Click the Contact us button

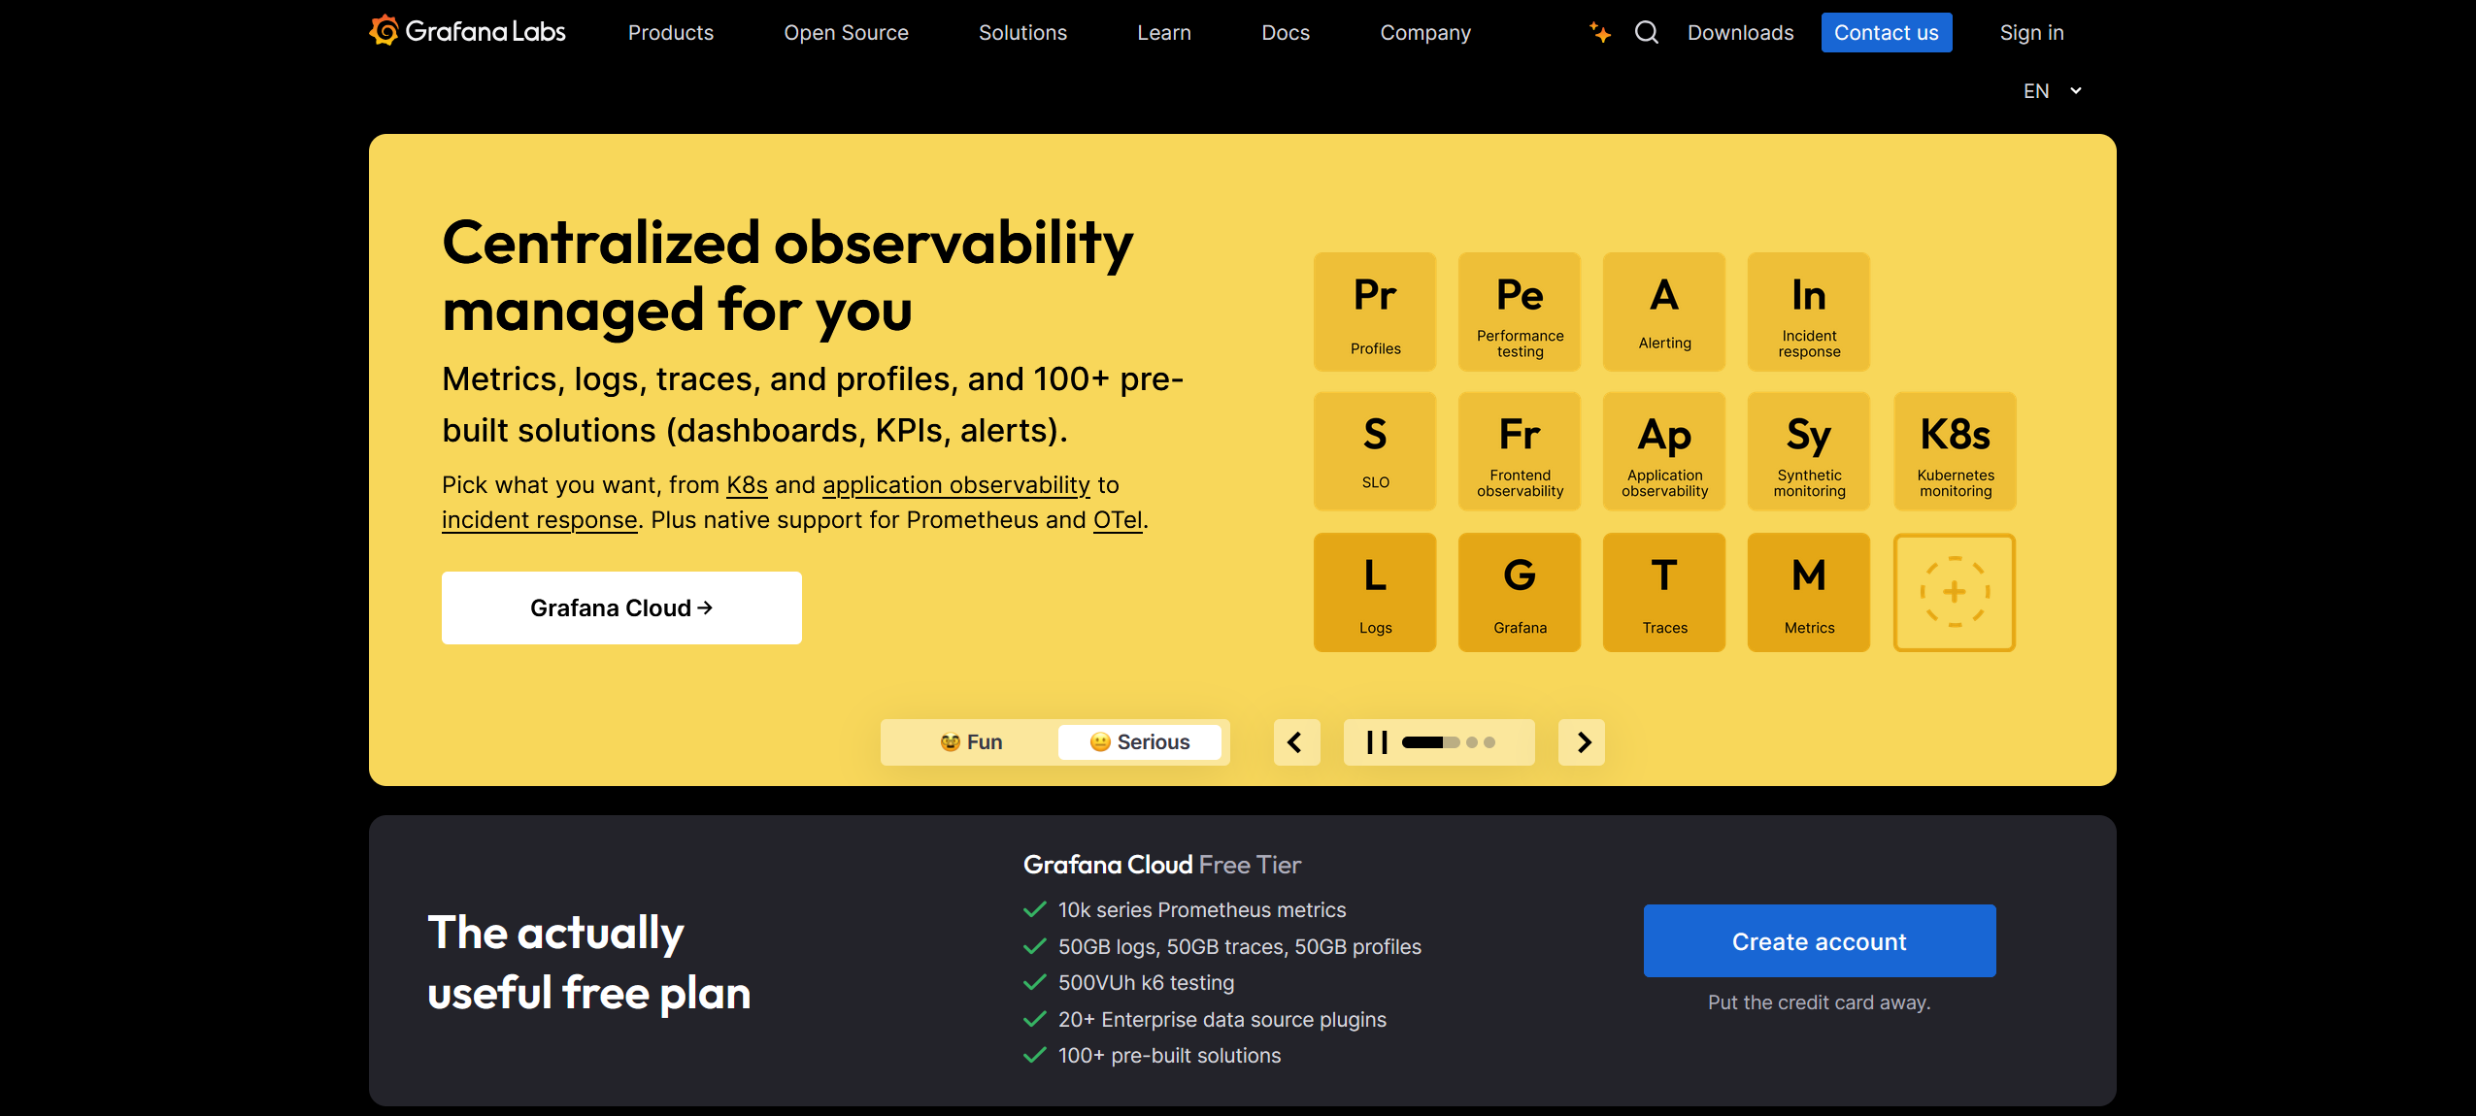click(x=1886, y=33)
